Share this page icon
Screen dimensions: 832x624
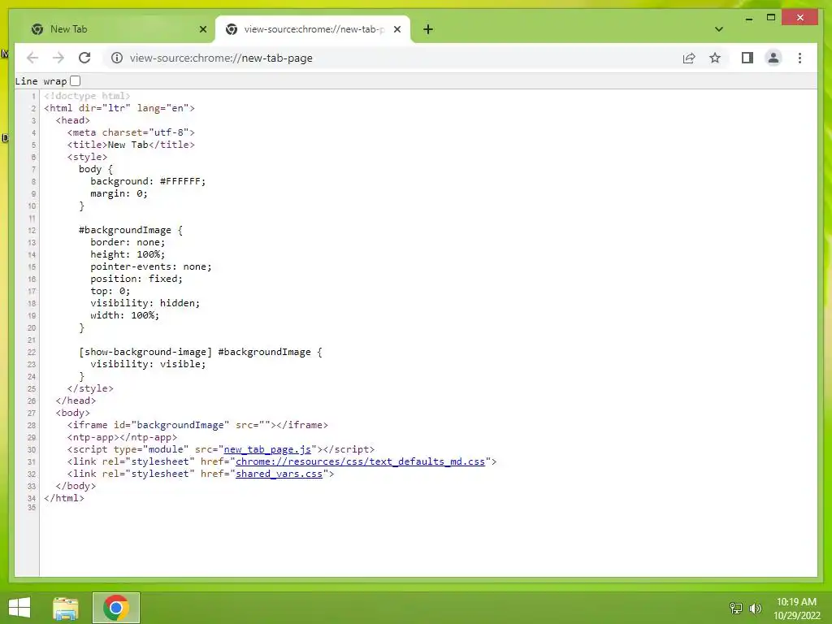(x=689, y=58)
